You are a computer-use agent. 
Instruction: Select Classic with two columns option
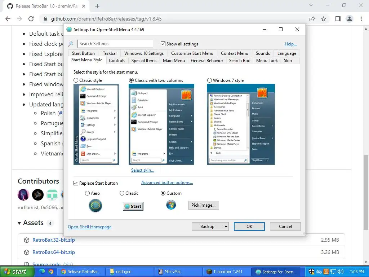[131, 80]
